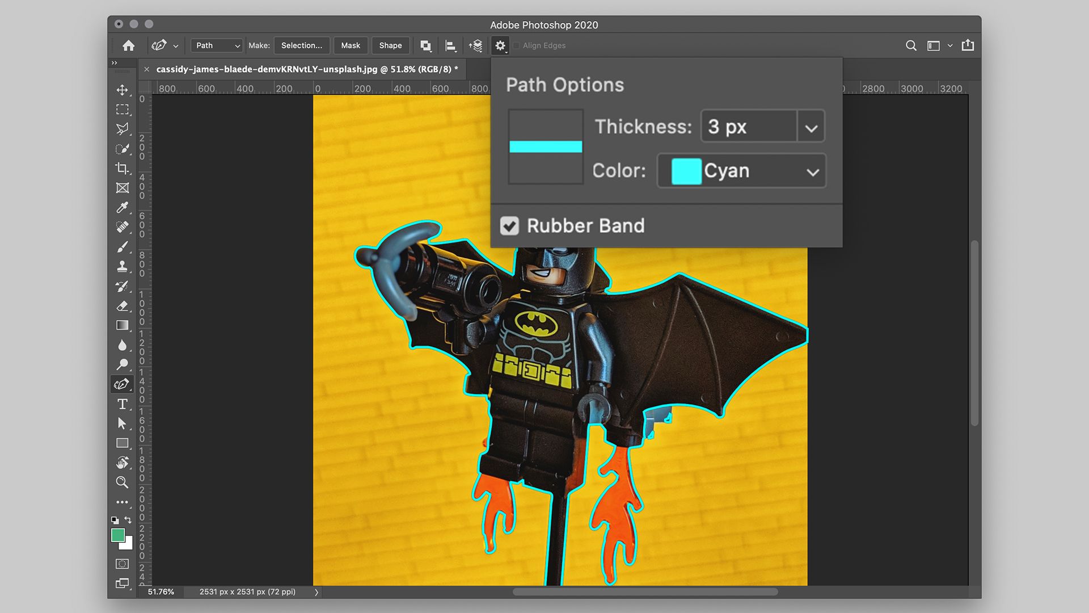Toggle the Gradient tool
Viewport: 1089px width, 613px height.
[x=122, y=325]
